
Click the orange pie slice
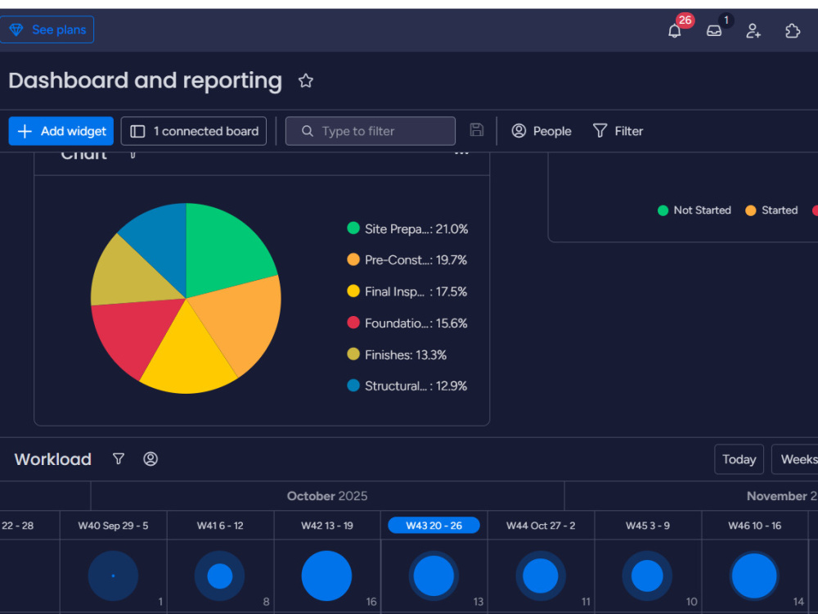click(x=243, y=321)
